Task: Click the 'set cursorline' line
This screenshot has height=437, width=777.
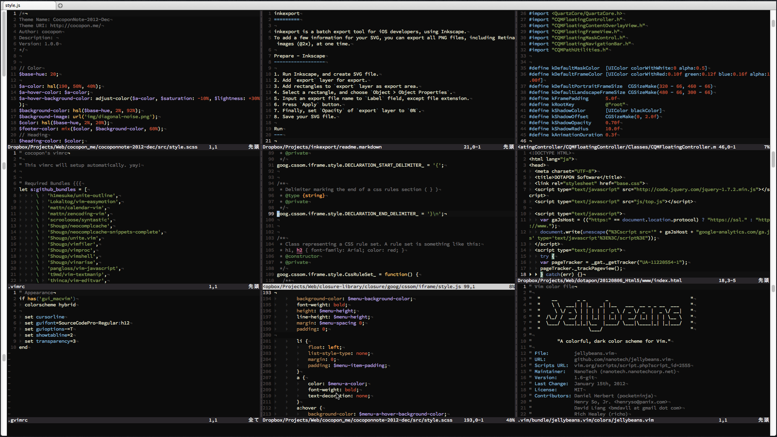Action: point(45,317)
